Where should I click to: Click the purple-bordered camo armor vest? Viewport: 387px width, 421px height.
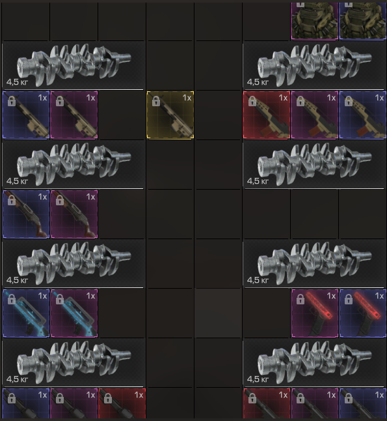315,22
